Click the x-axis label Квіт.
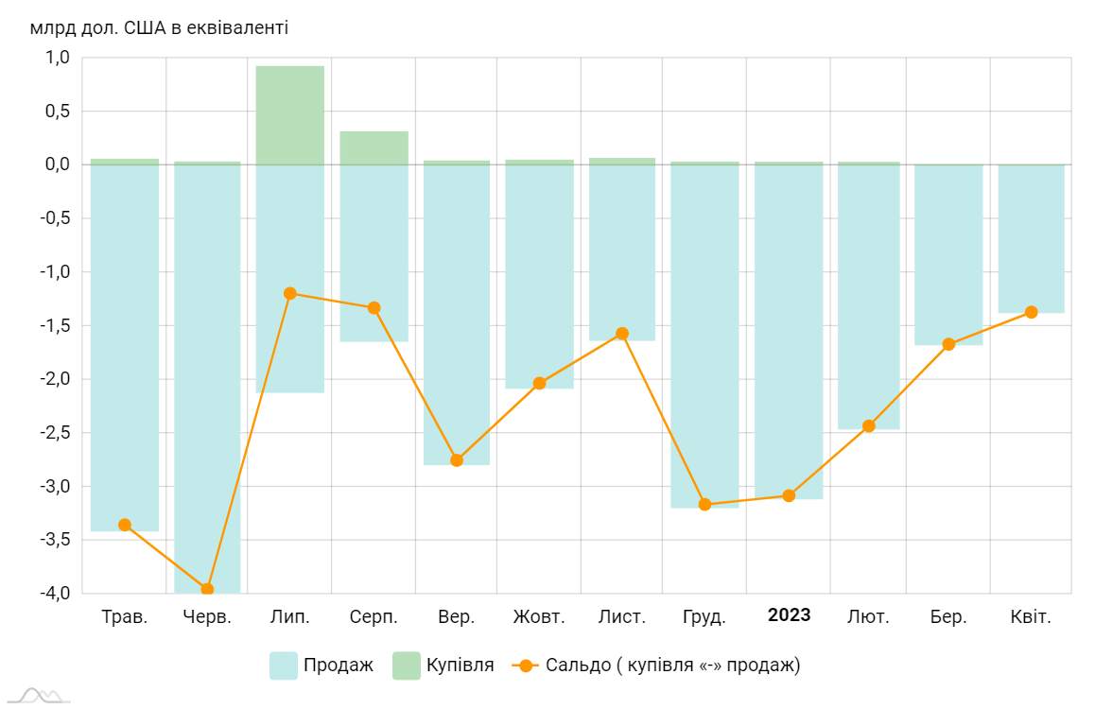Viewport: 1095px width, 709px height. (1031, 617)
